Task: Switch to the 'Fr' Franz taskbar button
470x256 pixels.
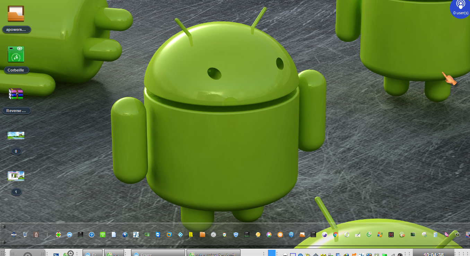Action: click(93, 253)
